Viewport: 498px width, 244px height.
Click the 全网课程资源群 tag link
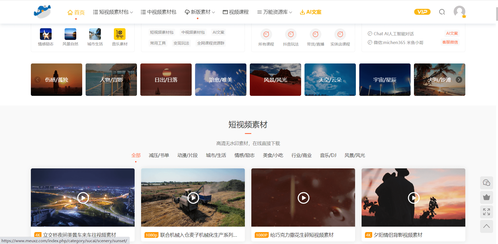point(211,43)
